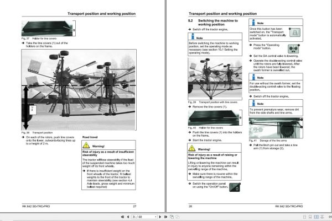
Task: Click the Fig. 38 transport position photo
Action: (79, 90)
